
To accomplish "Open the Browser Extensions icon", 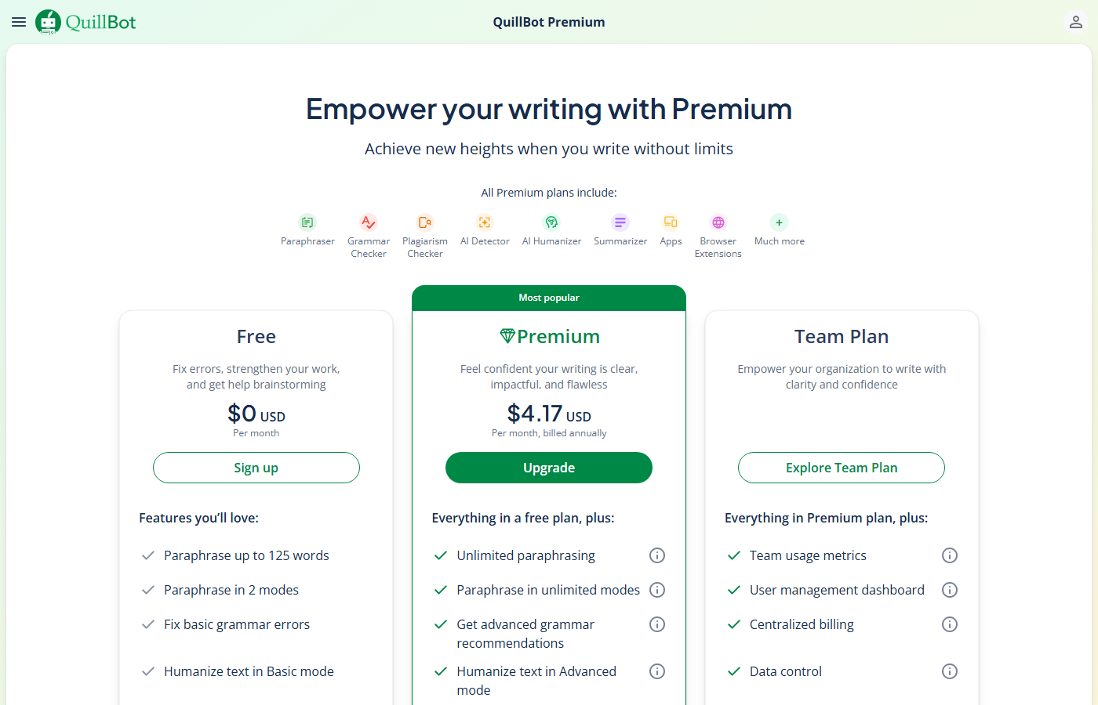I will click(x=718, y=222).
